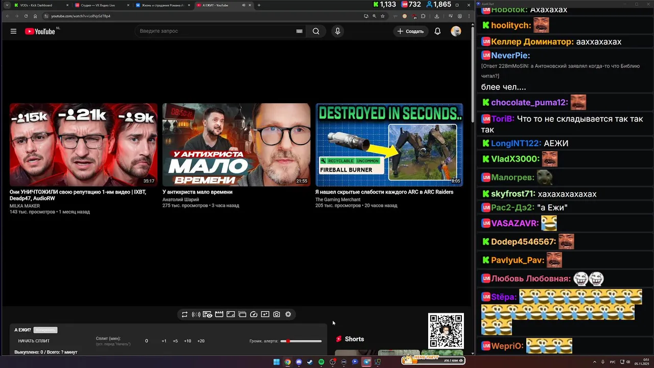The height and width of the screenshot is (368, 654).
Task: Click the screen-with-plus icon in player toolbar
Action: coord(265,314)
